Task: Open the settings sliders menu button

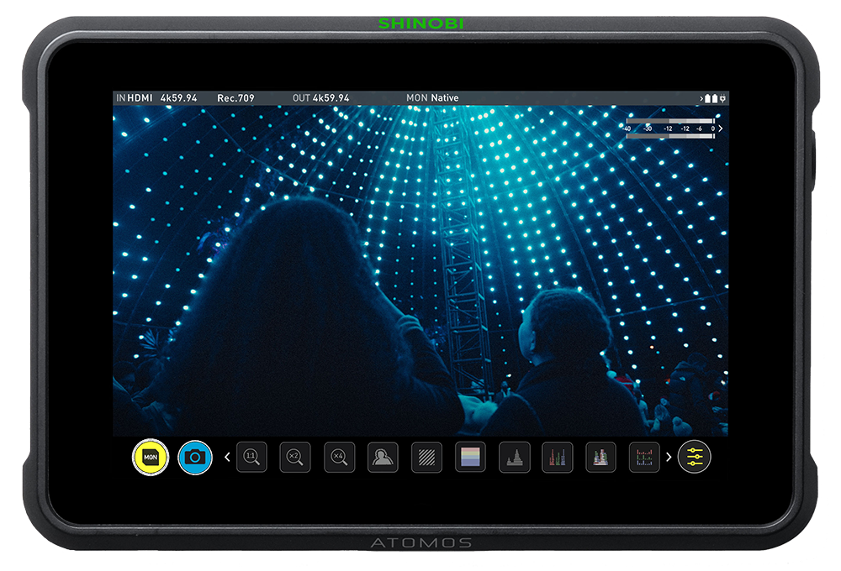Action: click(694, 457)
